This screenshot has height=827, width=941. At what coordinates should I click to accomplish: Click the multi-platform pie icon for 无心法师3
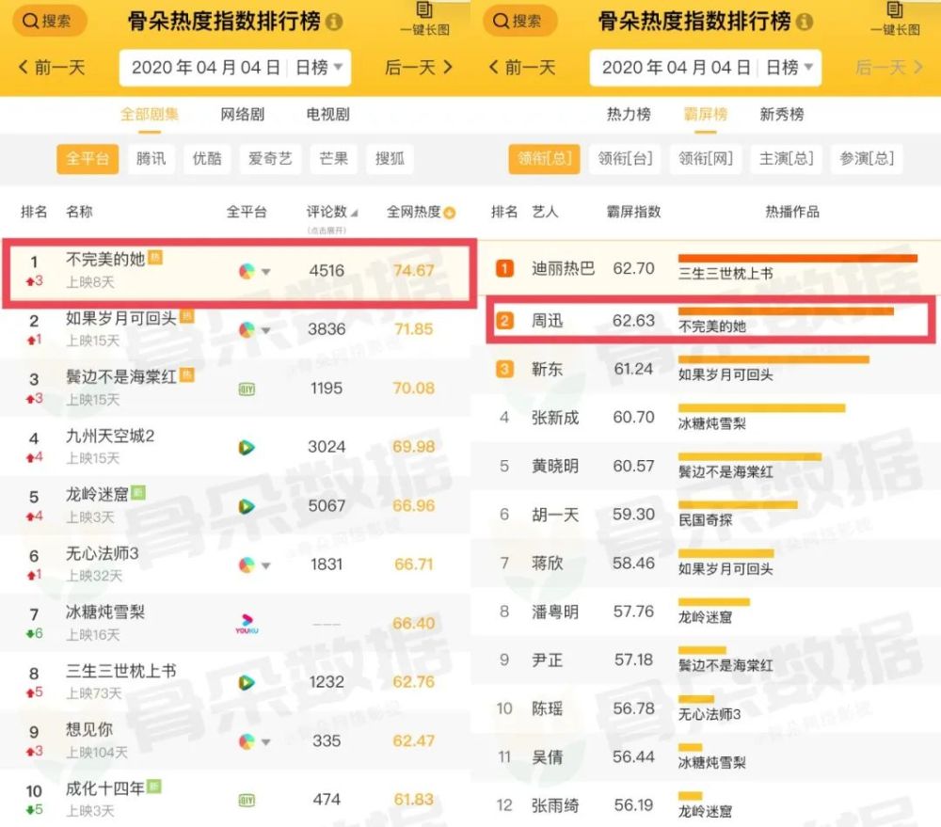pos(247,565)
